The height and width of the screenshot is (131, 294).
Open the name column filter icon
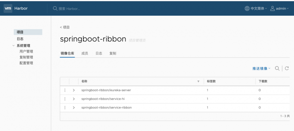[198, 81]
